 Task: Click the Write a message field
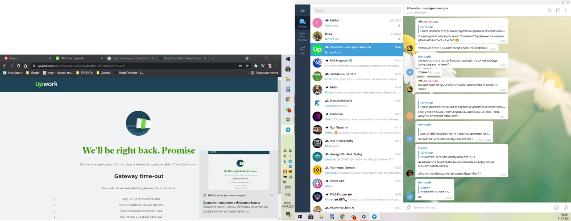[482, 207]
